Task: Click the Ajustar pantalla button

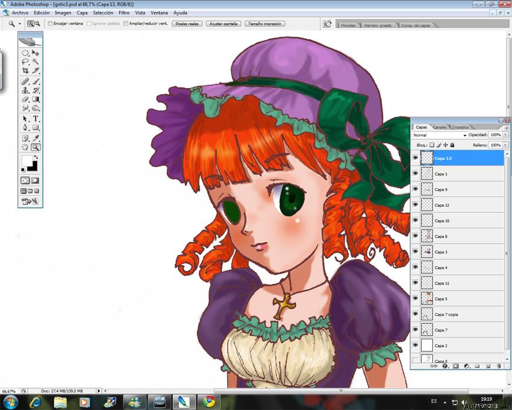Action: pyautogui.click(x=223, y=24)
